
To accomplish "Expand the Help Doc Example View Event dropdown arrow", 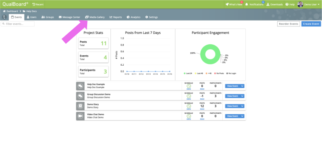I will coord(242,86).
